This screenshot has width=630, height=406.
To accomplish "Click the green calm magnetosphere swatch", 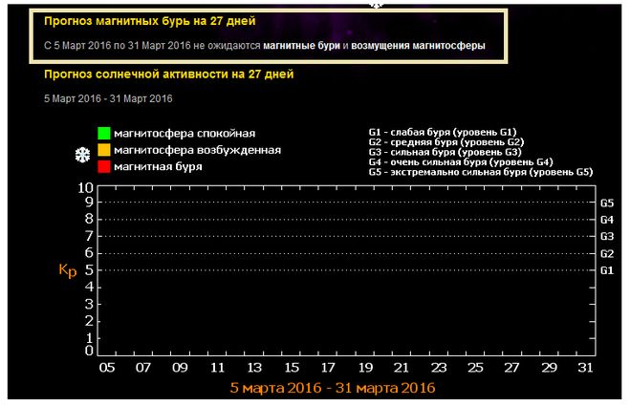I will (x=103, y=134).
